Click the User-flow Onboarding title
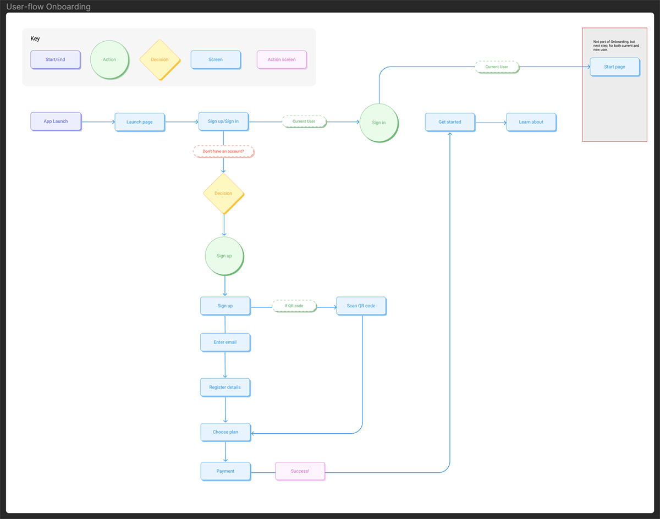660x519 pixels. click(x=47, y=7)
